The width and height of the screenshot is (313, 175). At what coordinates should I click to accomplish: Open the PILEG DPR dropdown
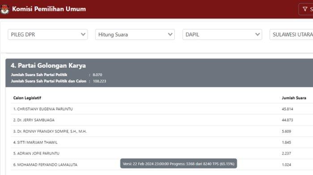point(48,35)
